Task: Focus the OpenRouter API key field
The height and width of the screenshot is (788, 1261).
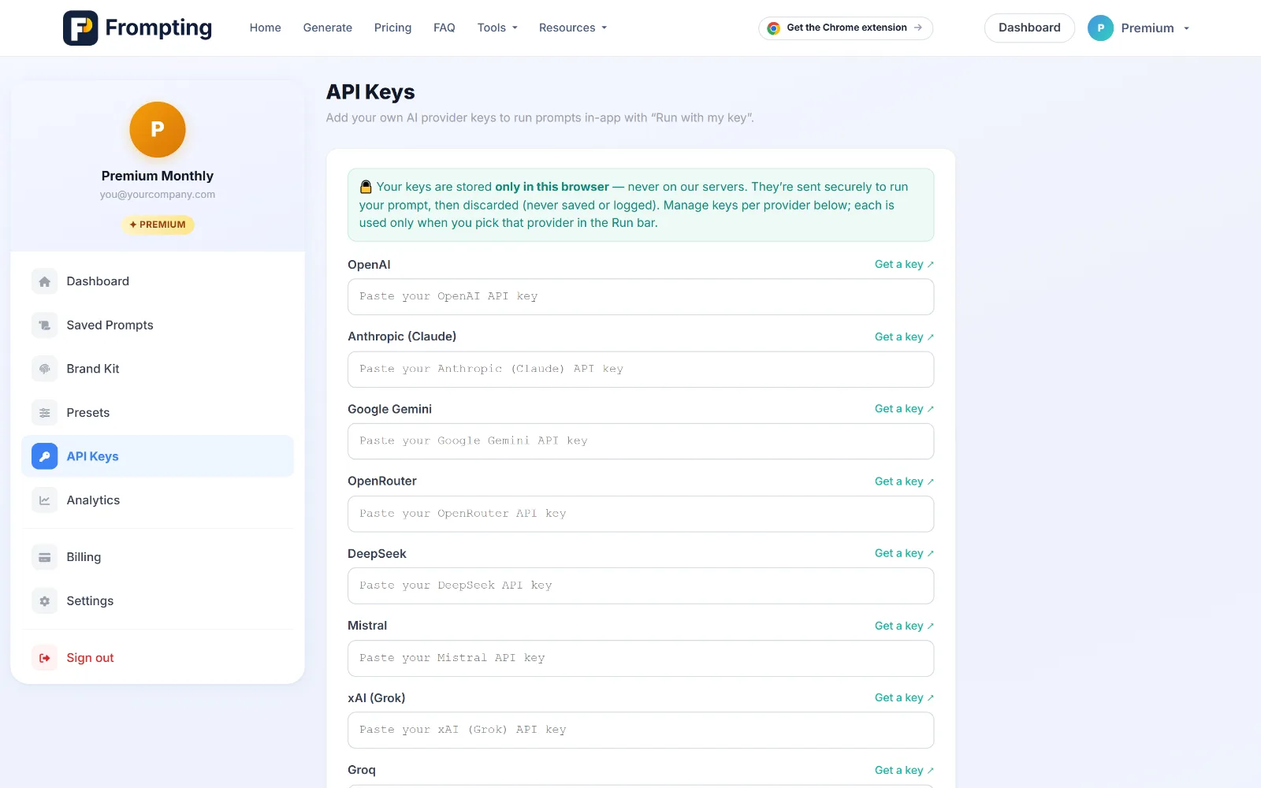Action: tap(641, 514)
